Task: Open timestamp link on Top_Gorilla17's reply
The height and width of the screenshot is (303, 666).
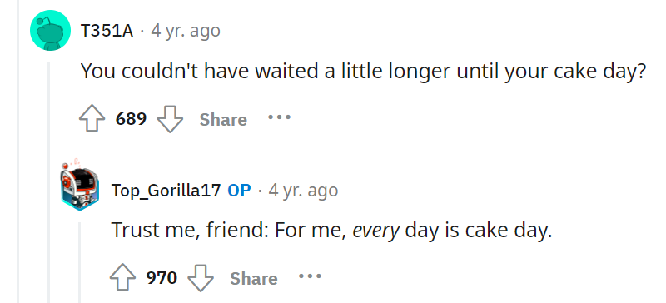Action: pos(303,191)
